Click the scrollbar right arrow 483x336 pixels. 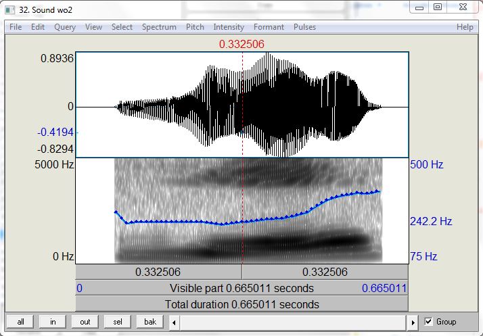point(413,322)
